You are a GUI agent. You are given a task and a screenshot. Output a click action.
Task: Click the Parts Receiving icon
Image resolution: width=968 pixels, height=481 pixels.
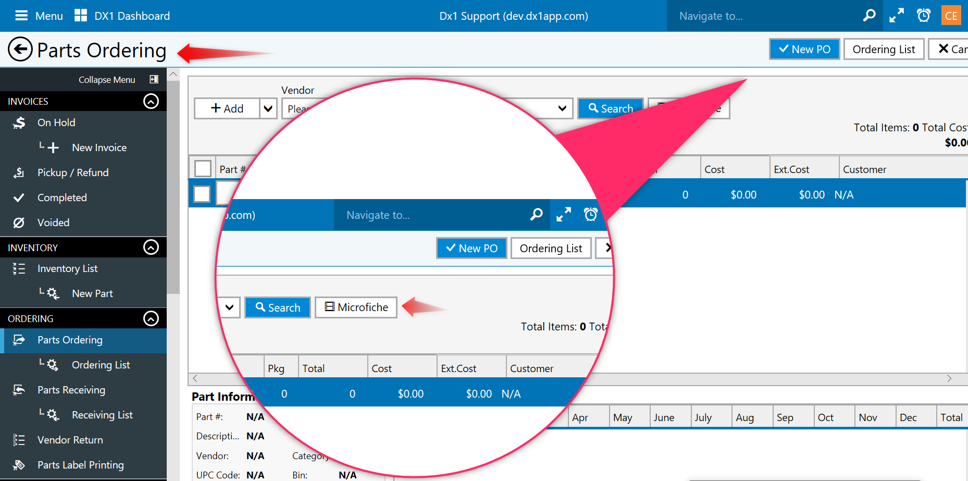[x=19, y=390]
